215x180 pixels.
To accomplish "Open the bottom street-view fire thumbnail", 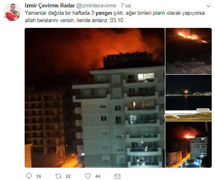I will point(189,144).
